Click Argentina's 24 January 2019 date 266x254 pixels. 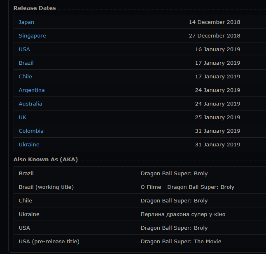click(x=218, y=90)
